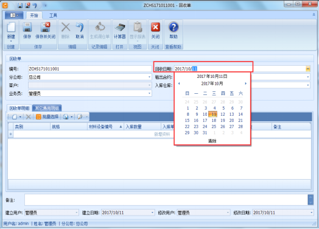
Task: Click the 备注 column header in grid
Action: tap(291, 127)
